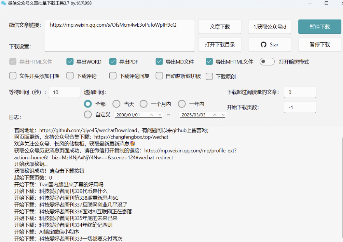Click the 获取秘钥成功！请点击下载按钮 log line
The height and width of the screenshot is (242, 343).
click(x=49, y=171)
